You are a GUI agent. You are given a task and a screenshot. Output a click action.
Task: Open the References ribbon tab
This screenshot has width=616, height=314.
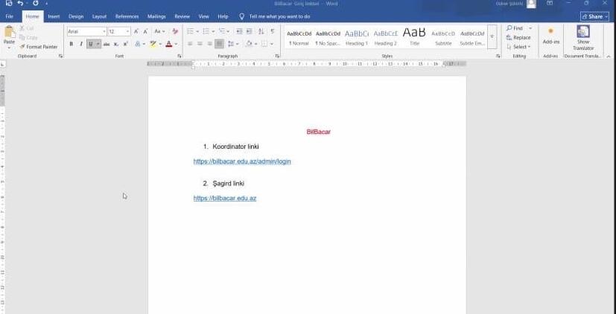pyautogui.click(x=127, y=16)
